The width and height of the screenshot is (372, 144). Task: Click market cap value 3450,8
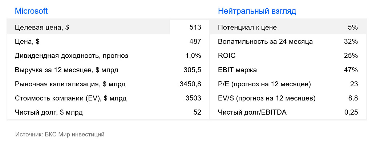[190, 84]
